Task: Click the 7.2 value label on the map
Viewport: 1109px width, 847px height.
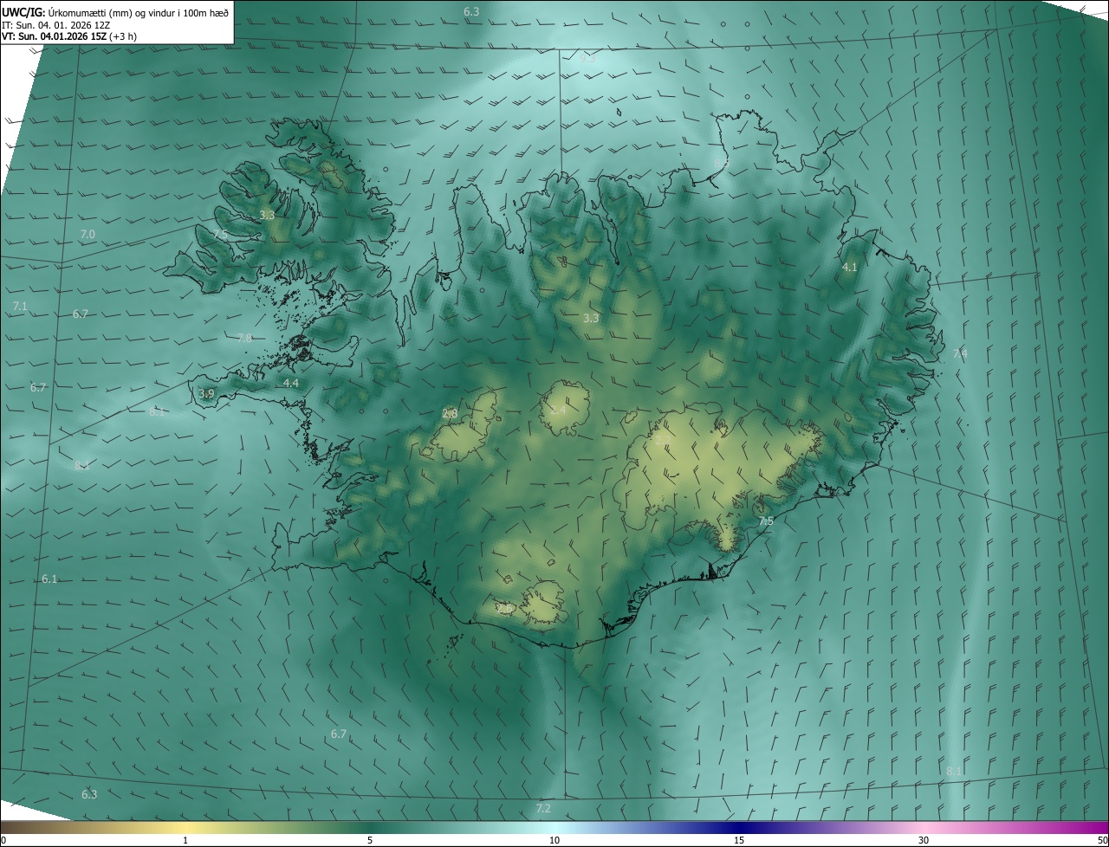Action: [543, 808]
